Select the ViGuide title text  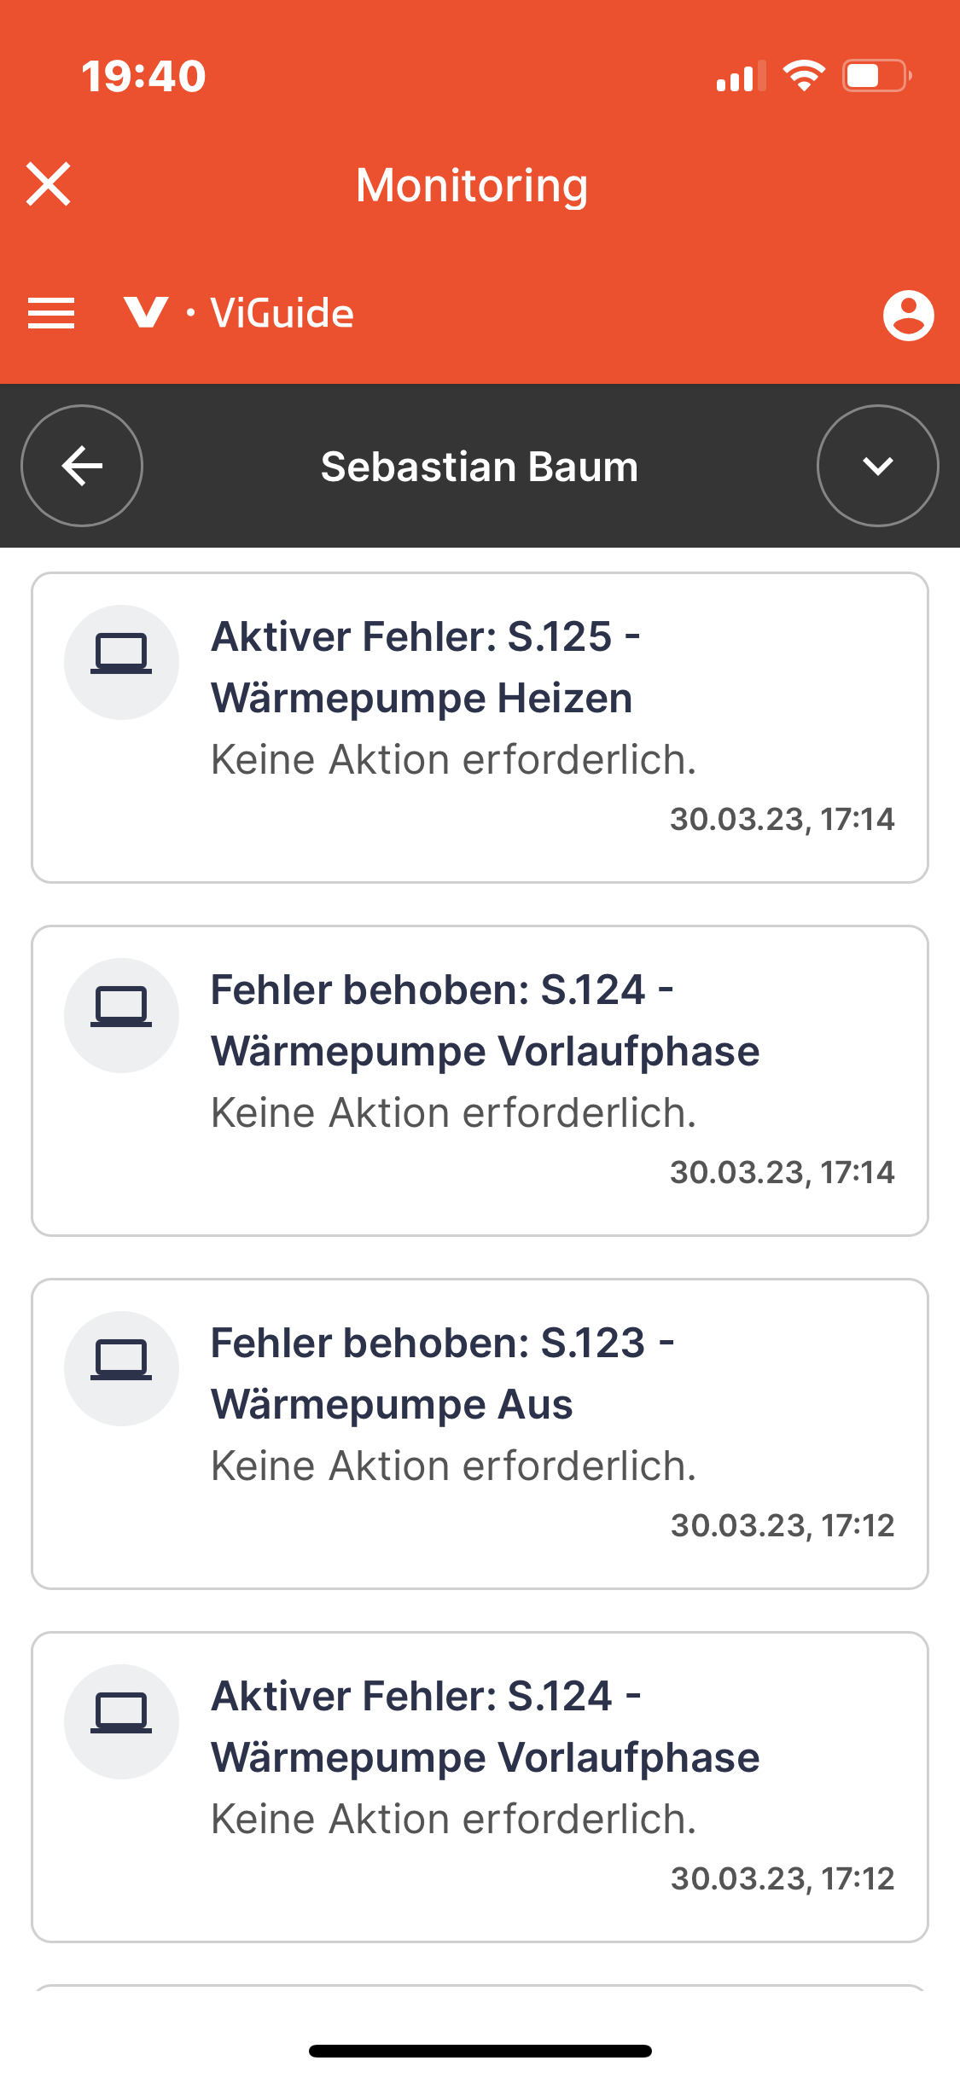pos(282,313)
